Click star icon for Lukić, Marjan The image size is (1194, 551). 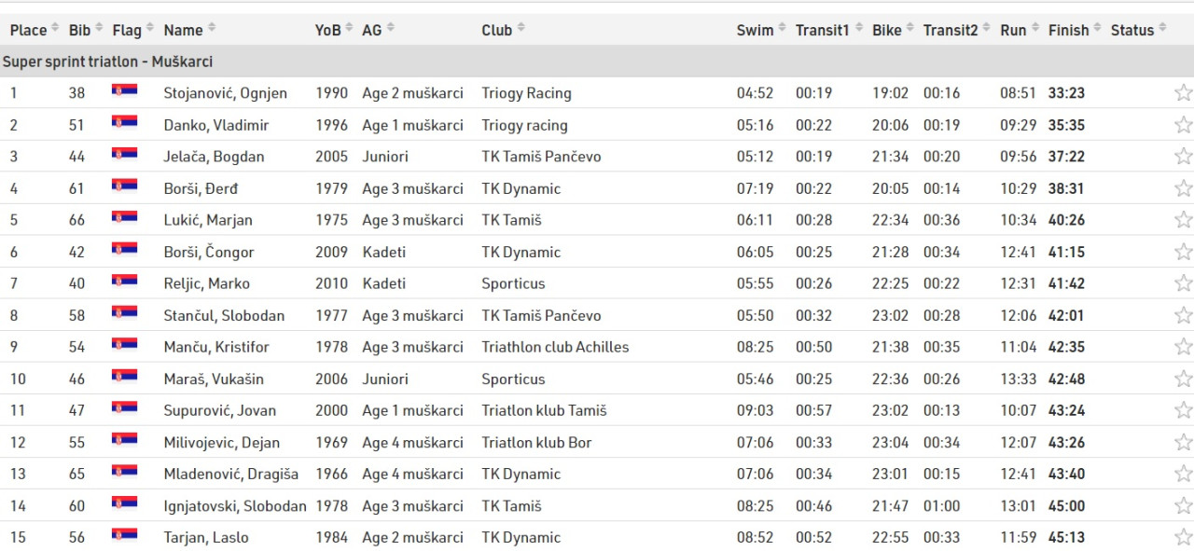[1183, 219]
